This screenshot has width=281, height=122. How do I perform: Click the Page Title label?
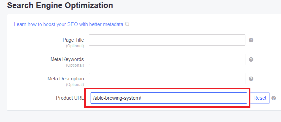pos(73,40)
